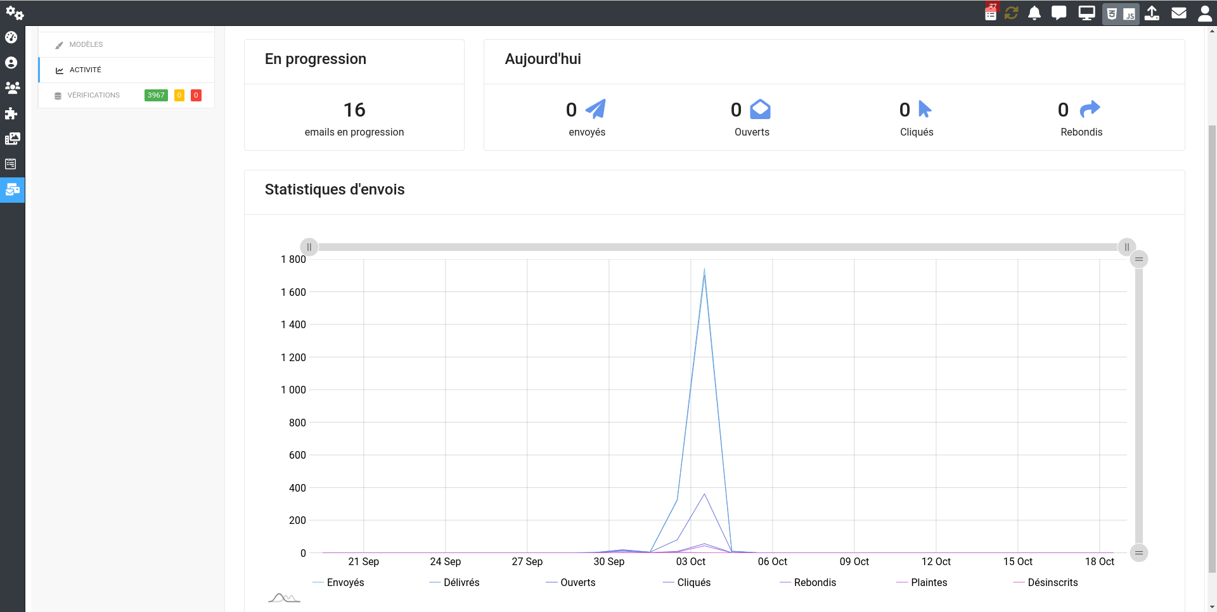Toggle the Plaintes series in legend
This screenshot has width=1217, height=612.
click(x=922, y=582)
